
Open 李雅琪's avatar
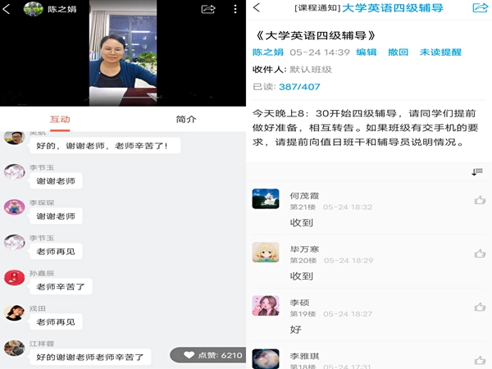click(x=266, y=358)
